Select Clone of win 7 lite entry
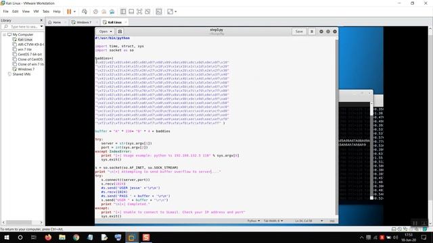Image resolution: width=433 pixels, height=243 pixels. 30,64
